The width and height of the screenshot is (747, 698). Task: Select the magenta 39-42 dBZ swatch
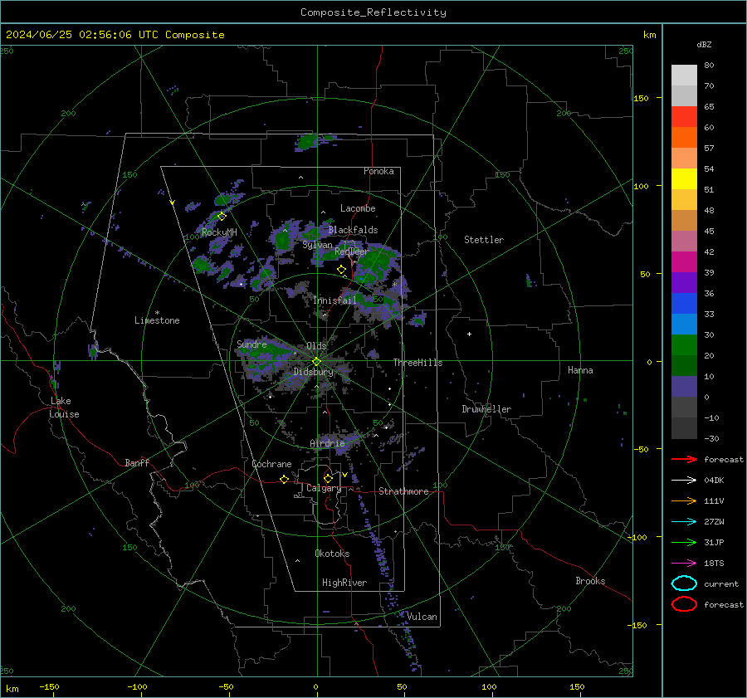point(684,262)
